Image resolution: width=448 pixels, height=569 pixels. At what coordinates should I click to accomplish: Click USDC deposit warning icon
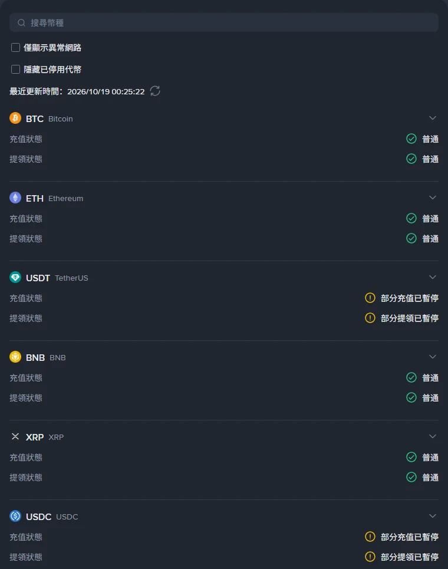point(370,537)
